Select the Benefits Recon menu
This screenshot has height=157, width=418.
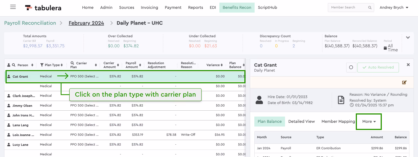[237, 7]
